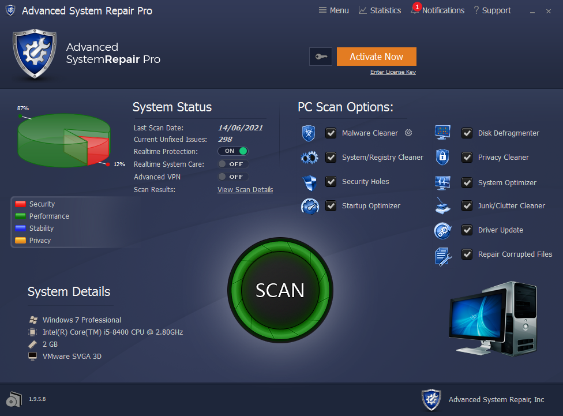Click the Malware Cleaner biohazard shield icon

tap(309, 133)
